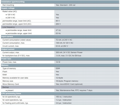Select the 'Rail mounting' row label
The height and width of the screenshot is (105, 120).
[x=8, y=5]
